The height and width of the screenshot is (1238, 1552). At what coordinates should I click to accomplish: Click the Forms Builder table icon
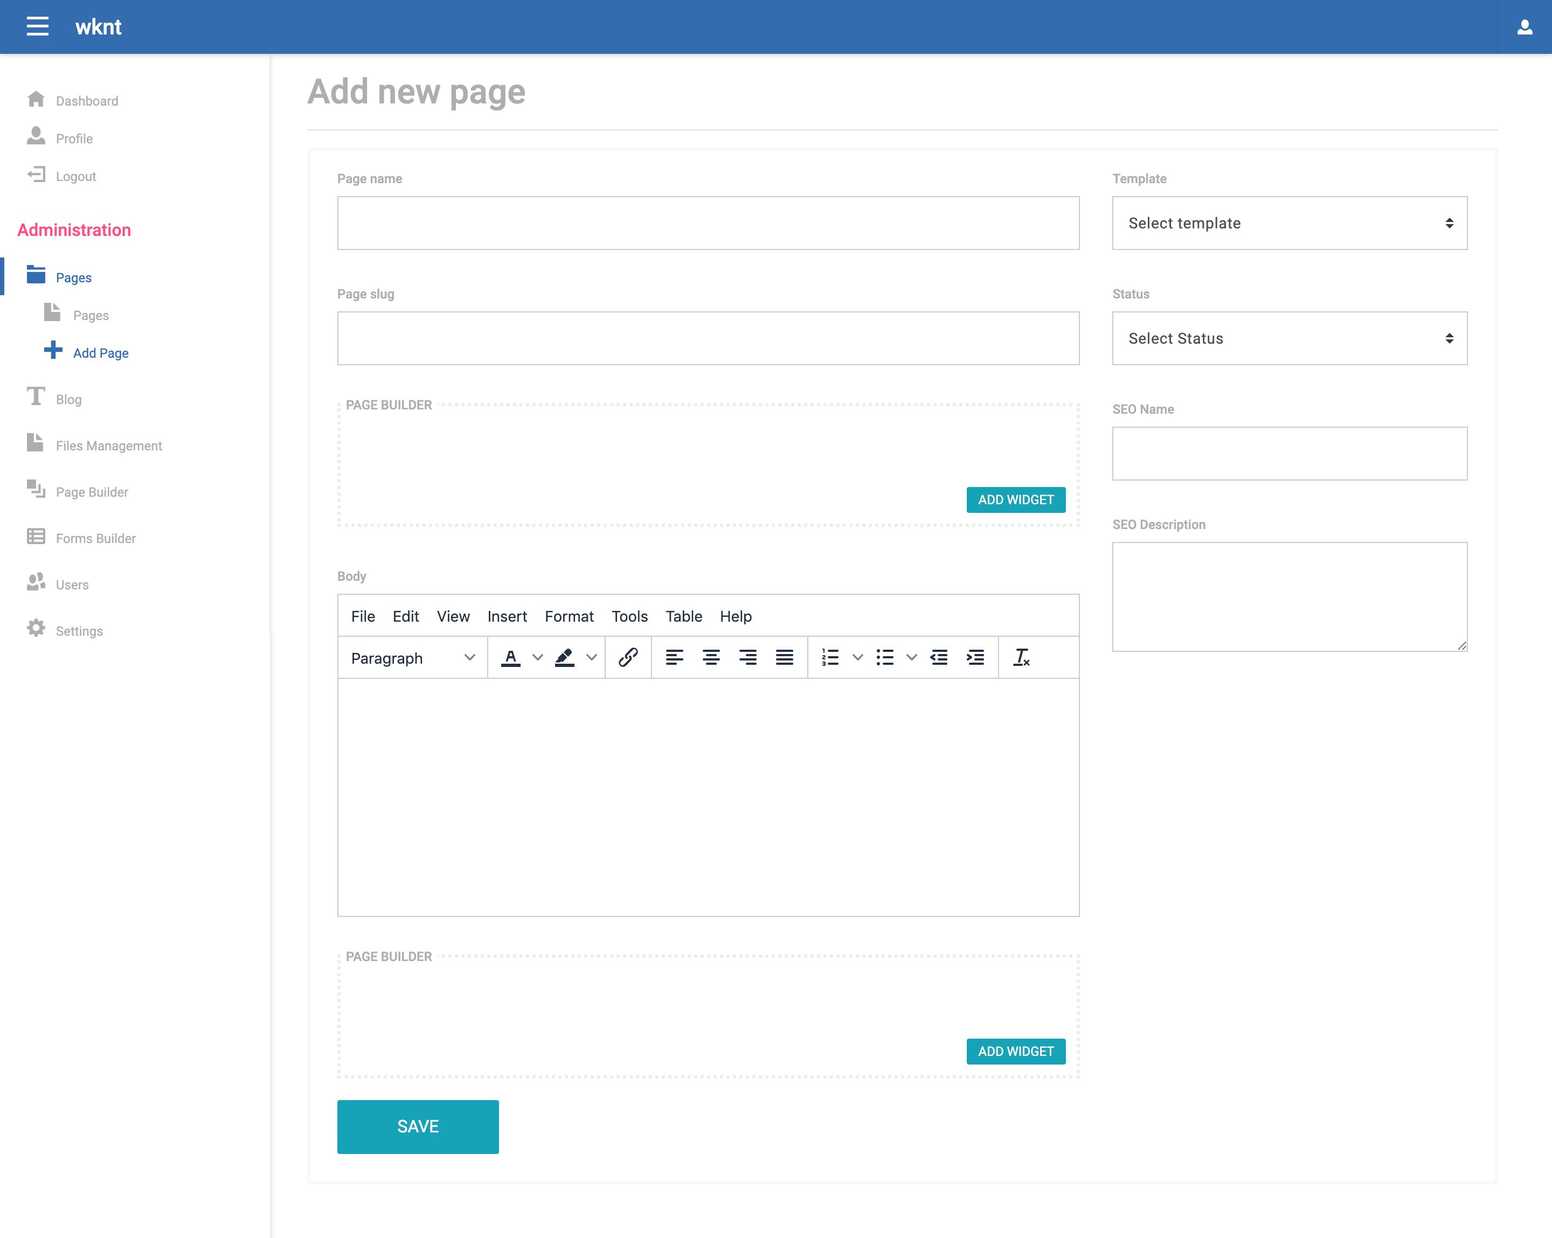[36, 536]
